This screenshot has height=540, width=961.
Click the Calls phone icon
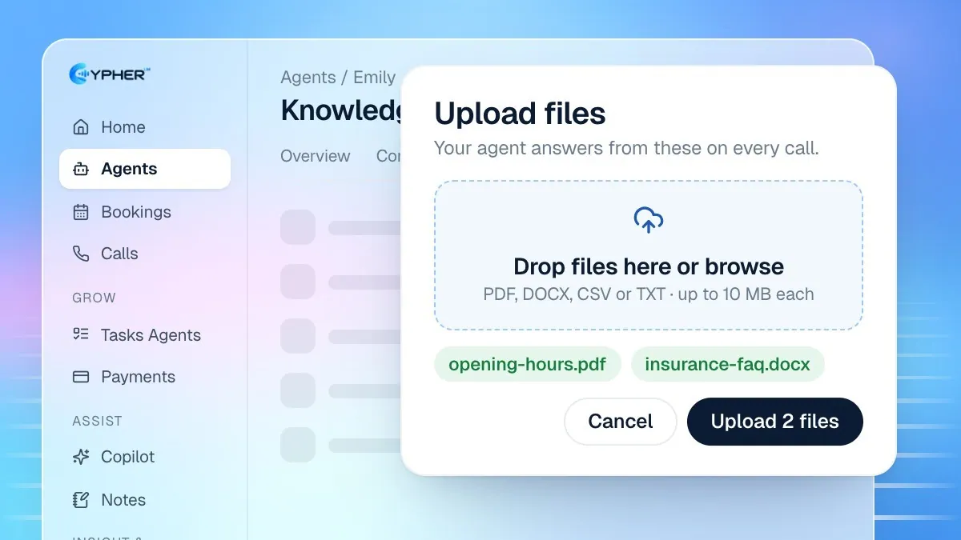click(x=81, y=254)
